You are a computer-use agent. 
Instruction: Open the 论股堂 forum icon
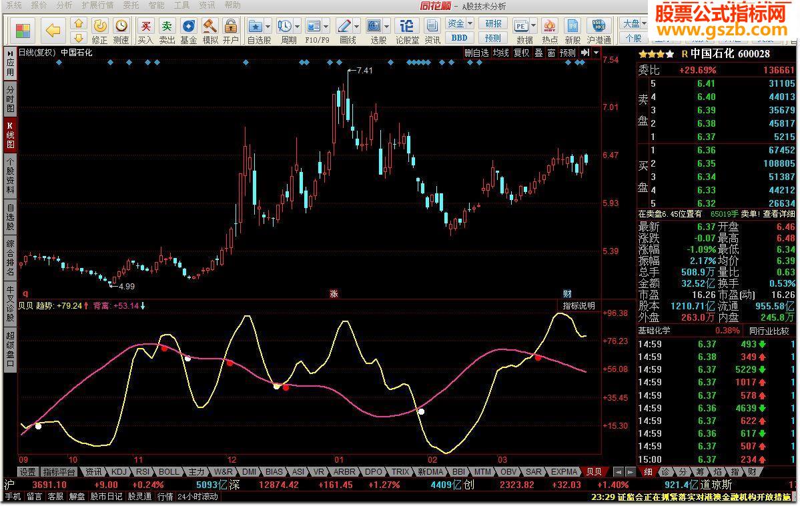click(406, 31)
